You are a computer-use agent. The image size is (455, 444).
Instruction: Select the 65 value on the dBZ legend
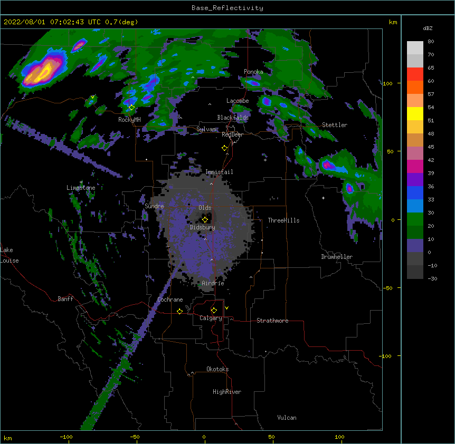click(x=431, y=68)
